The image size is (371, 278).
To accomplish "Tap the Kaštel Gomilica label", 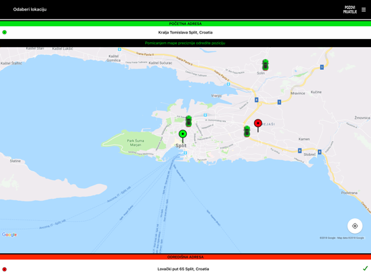I will coord(114,58).
